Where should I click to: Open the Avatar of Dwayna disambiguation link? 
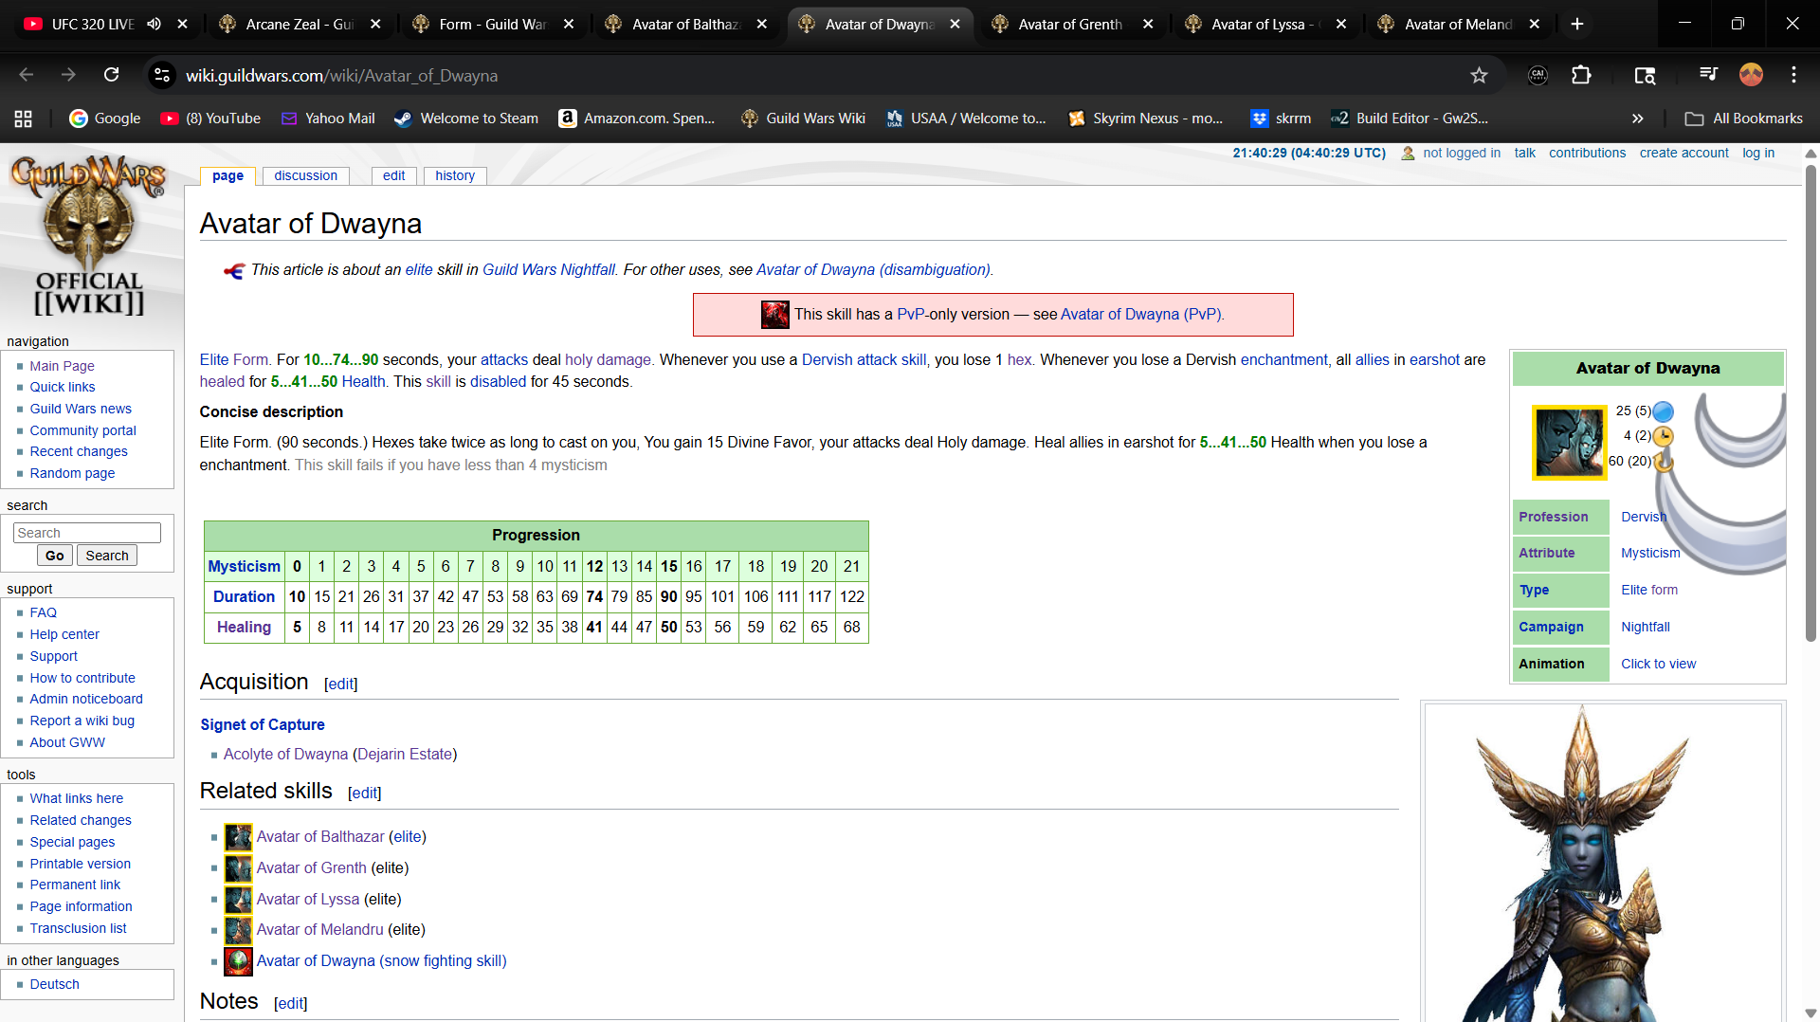873,270
